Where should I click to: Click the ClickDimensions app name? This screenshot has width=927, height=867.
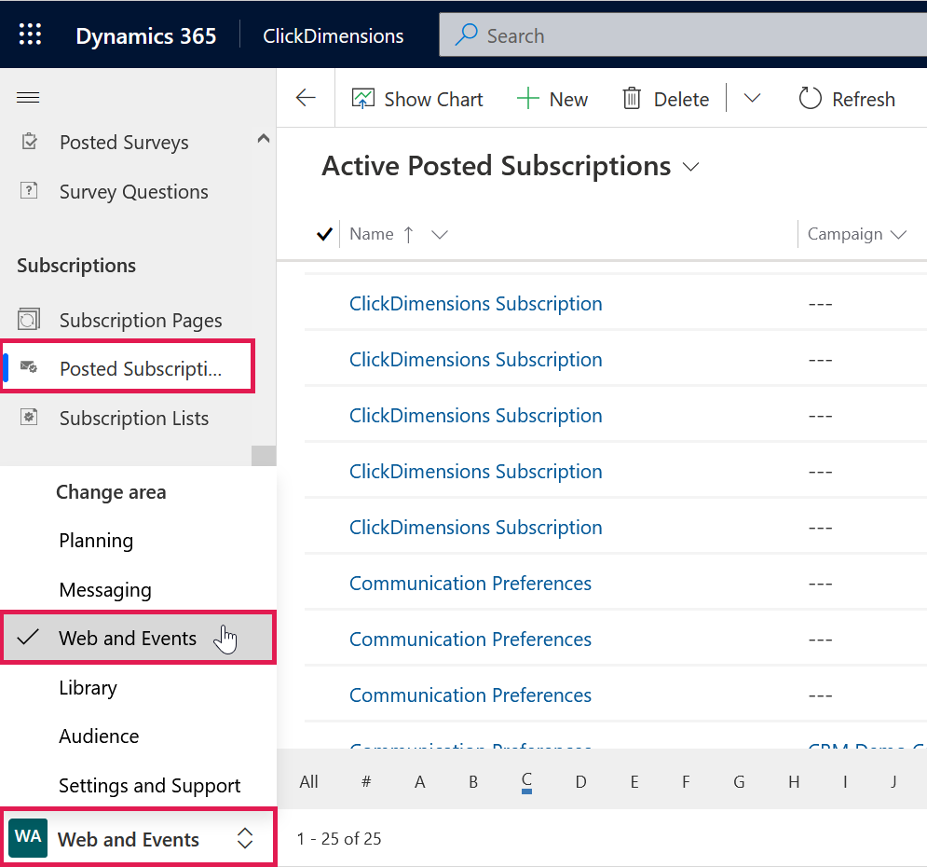tap(333, 36)
